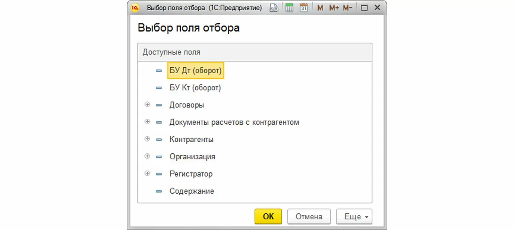The image size is (514, 230).
Task: Open the Еще dropdown menu
Action: pyautogui.click(x=354, y=217)
